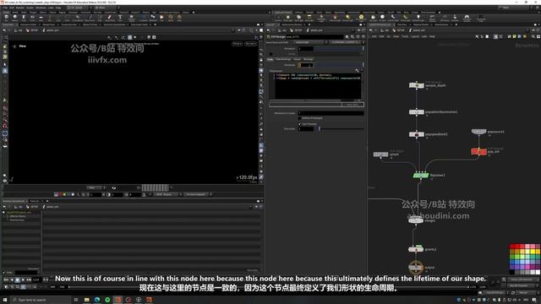Select the output node
Screen dimensions: 541x304
pos(416,267)
